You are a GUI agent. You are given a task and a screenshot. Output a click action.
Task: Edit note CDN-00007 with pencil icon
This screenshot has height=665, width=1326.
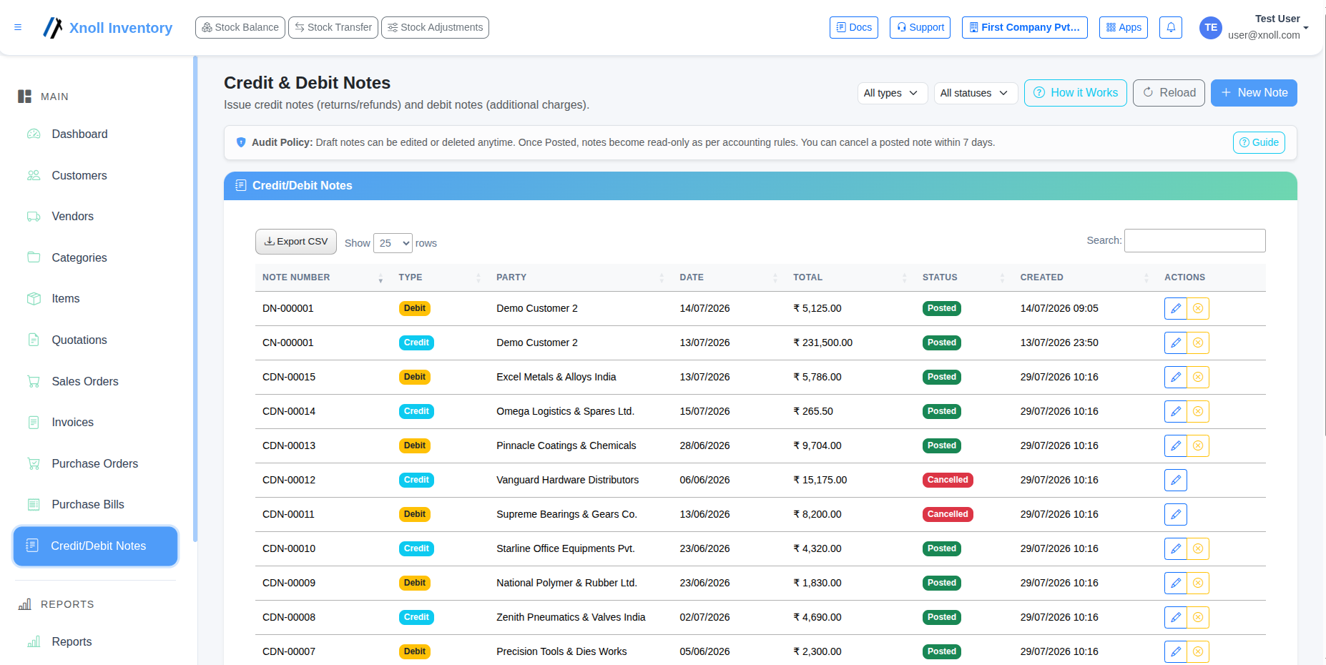click(1176, 651)
